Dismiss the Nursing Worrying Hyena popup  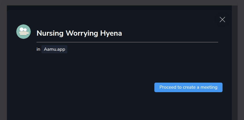click(222, 20)
